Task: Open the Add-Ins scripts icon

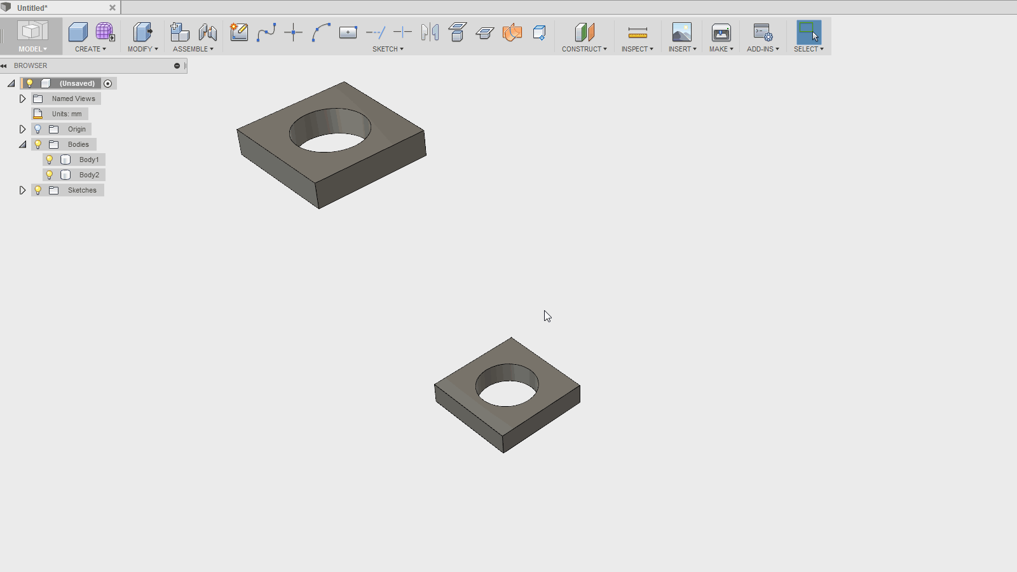Action: pos(763,32)
